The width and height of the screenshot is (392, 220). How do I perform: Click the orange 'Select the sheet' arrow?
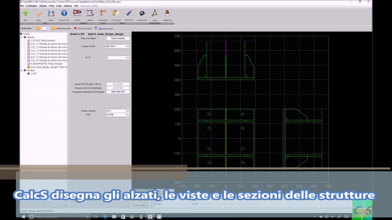(x=53, y=28)
